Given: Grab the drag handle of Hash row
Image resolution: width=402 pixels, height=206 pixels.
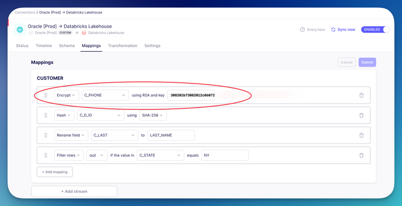Looking at the screenshot, I should coord(46,115).
